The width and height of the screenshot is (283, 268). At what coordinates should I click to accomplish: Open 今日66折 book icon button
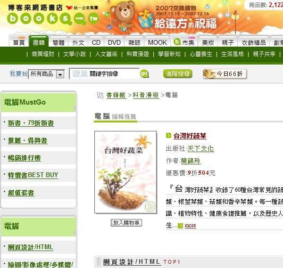[x=225, y=74]
